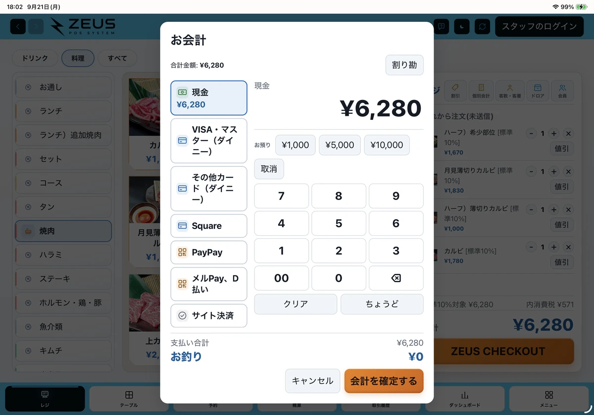Open キムチ menu category
The image size is (594, 415).
[x=63, y=351]
